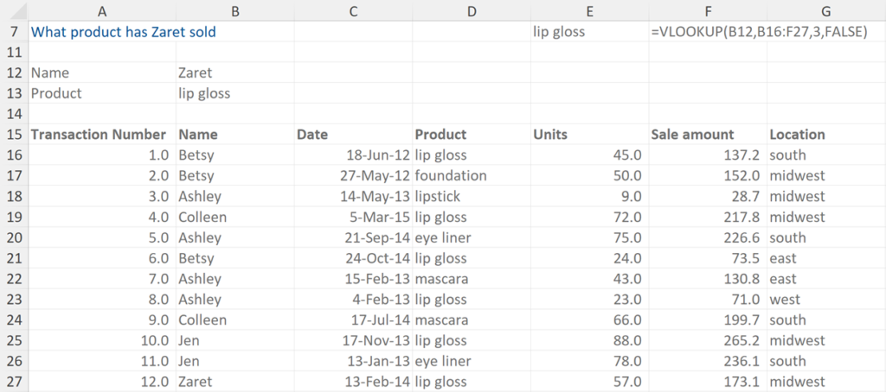
Task: Click the foundation product cell
Action: 451,176
